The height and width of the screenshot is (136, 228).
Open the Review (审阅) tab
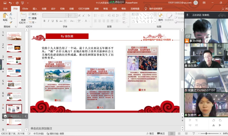click(x=105, y=9)
